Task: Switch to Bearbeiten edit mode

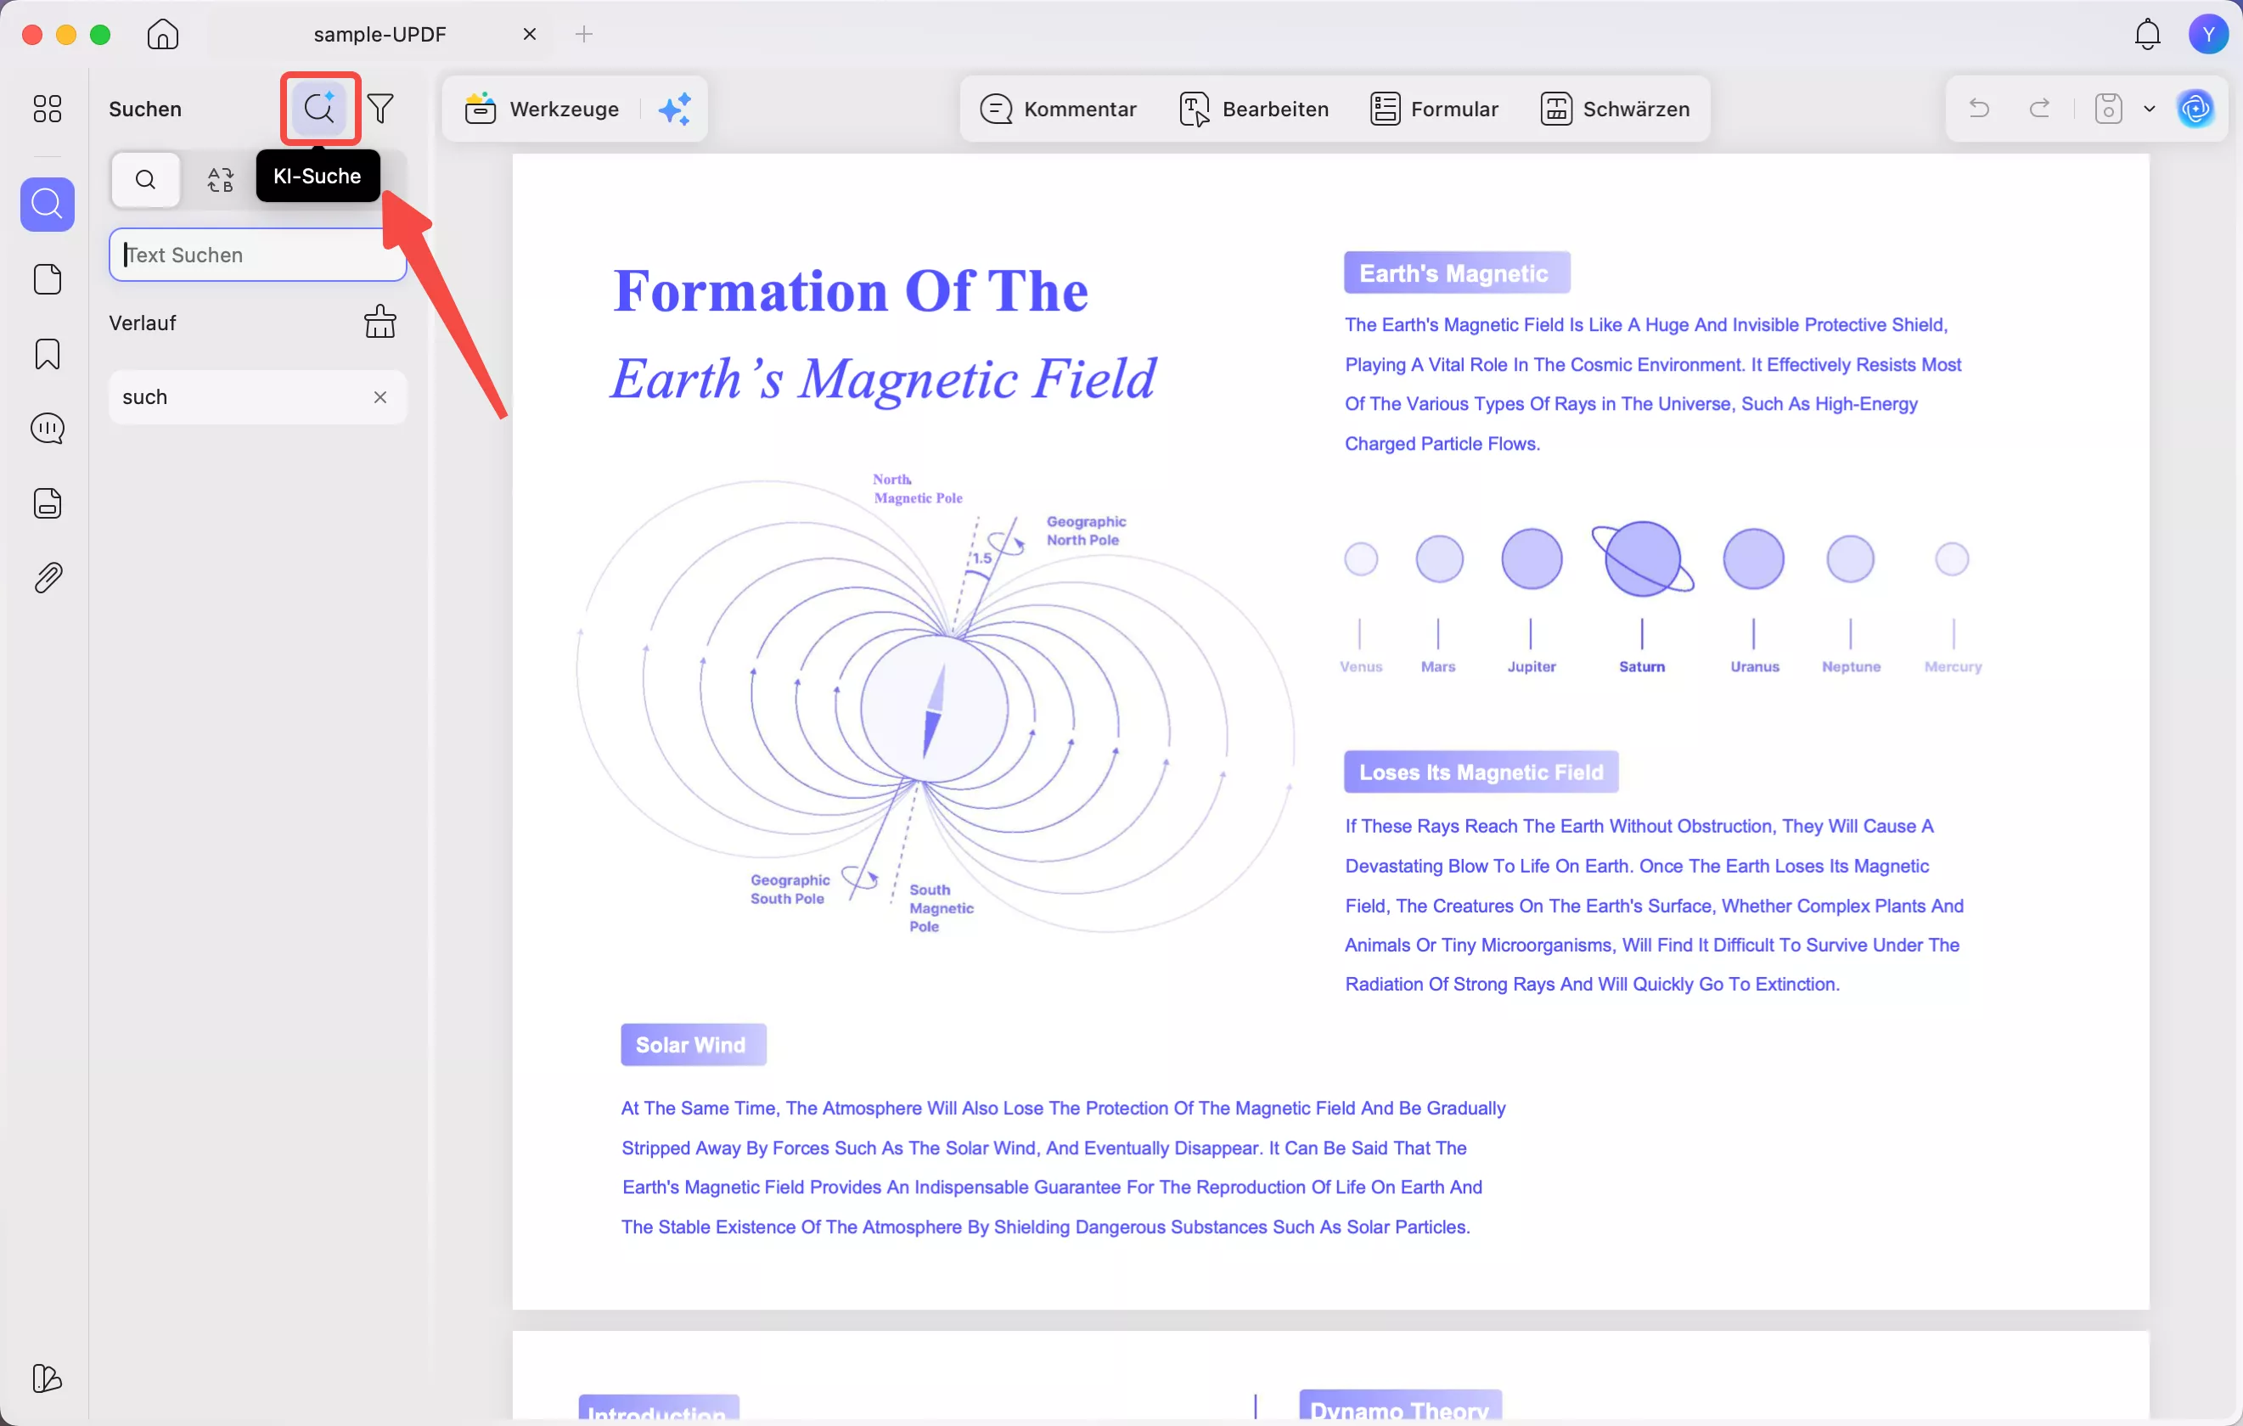Action: 1254,109
